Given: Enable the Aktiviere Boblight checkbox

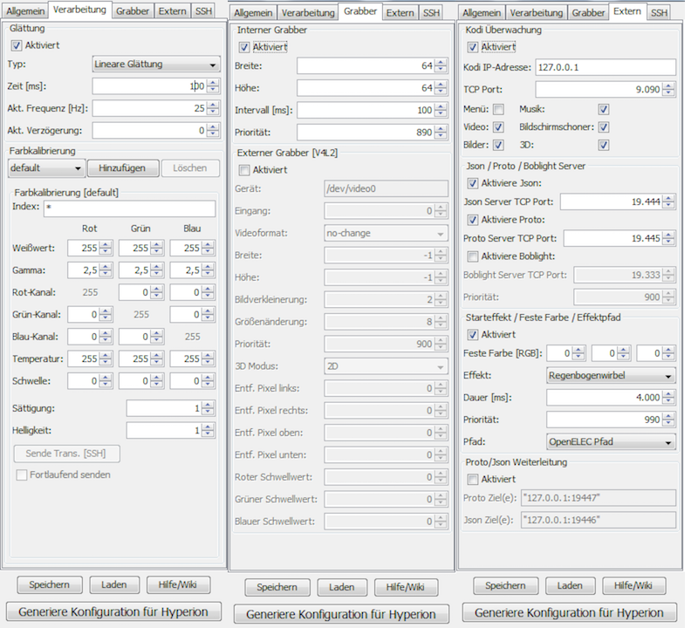Looking at the screenshot, I should [x=473, y=256].
